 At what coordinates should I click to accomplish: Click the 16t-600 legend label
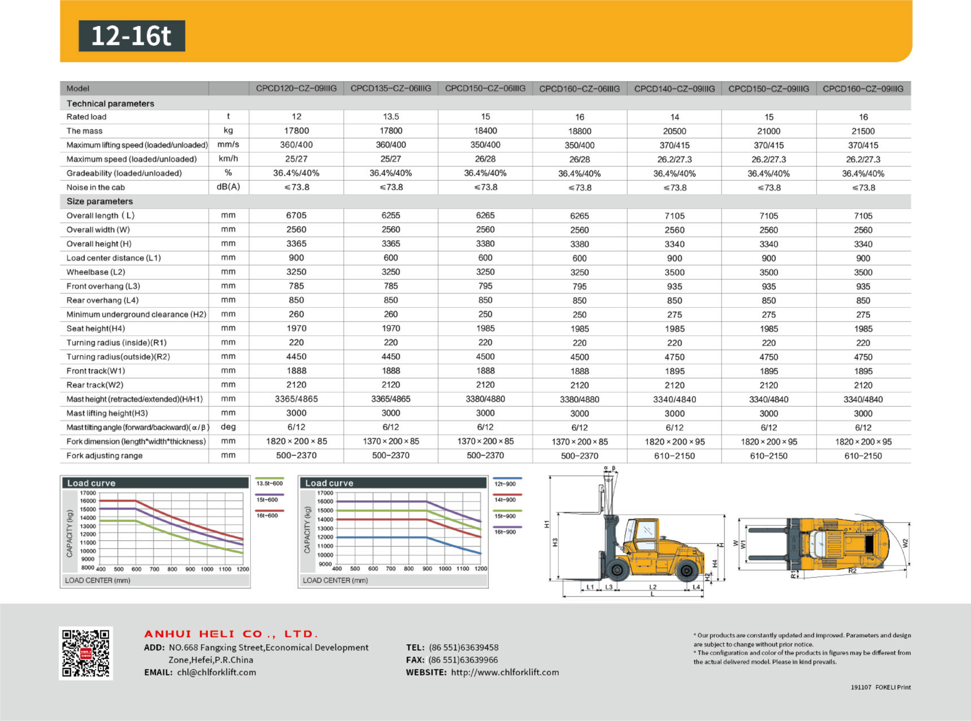[x=267, y=515]
